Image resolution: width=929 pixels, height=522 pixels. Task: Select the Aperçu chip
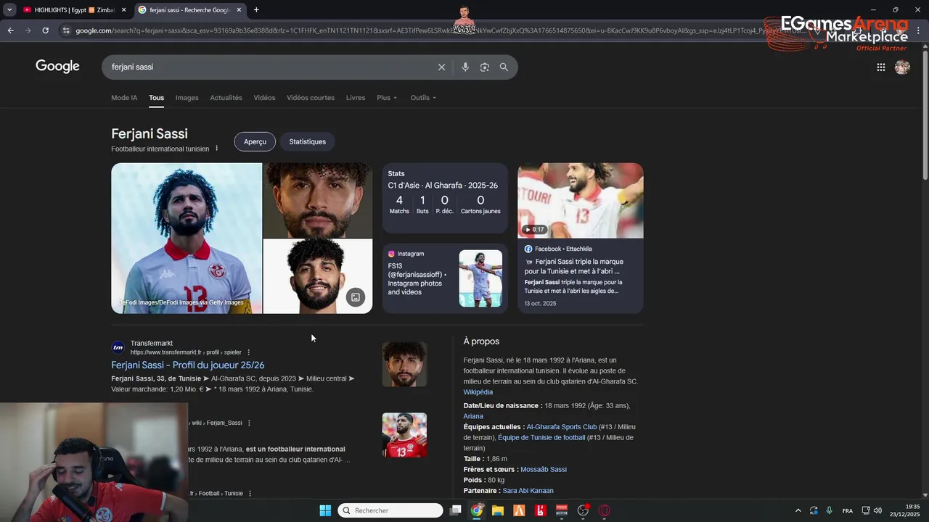(255, 141)
